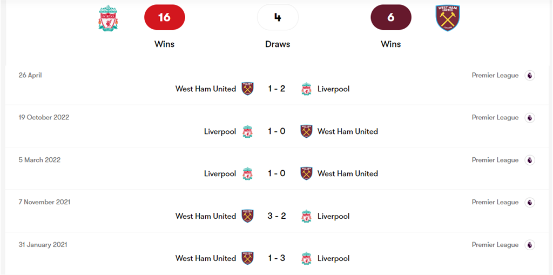Click West Ham badge in 26 April match
Screen dimensions: 553x275
pyautogui.click(x=247, y=89)
